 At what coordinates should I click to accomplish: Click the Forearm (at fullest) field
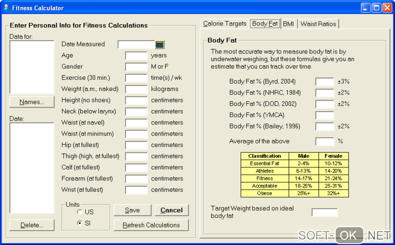[136, 179]
